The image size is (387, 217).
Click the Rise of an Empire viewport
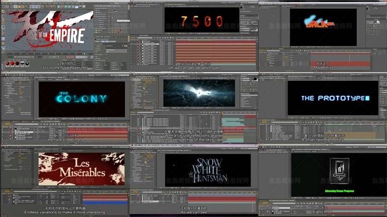tap(50, 31)
